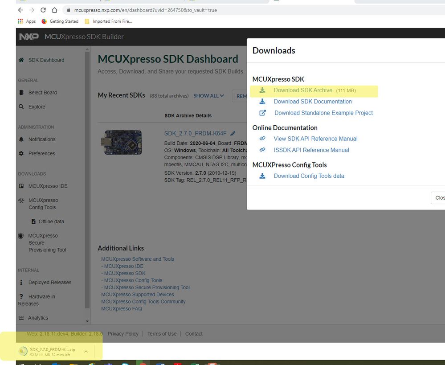Click the View SDK API chain-link icon
The width and height of the screenshot is (445, 365).
click(262, 138)
